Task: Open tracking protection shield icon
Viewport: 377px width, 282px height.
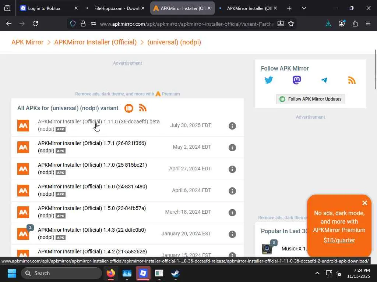Action: pyautogui.click(x=73, y=23)
